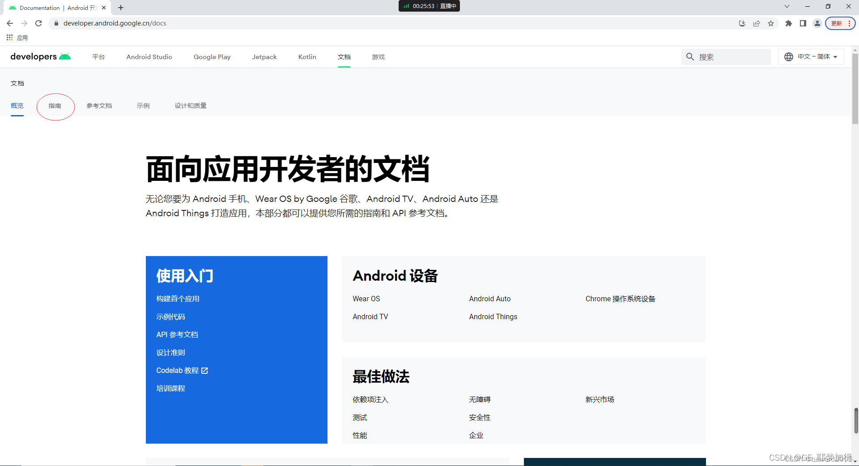Viewport: 859px width, 466px height.
Task: Open the Android Auto link
Action: tap(490, 299)
